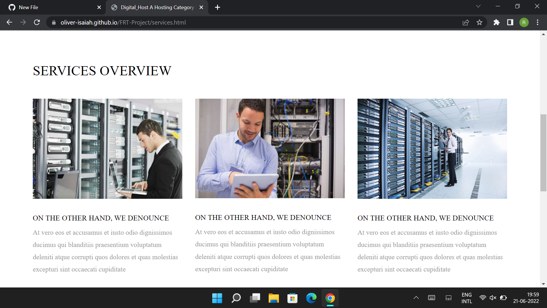The image size is (547, 308).
Task: Open the Windows Start menu
Action: 217,298
